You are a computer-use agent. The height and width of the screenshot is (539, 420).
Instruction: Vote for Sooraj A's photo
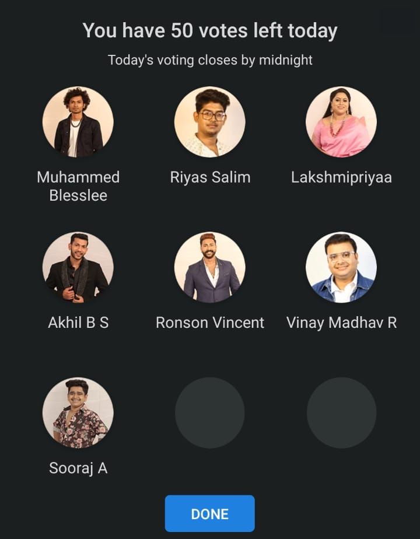click(x=78, y=412)
